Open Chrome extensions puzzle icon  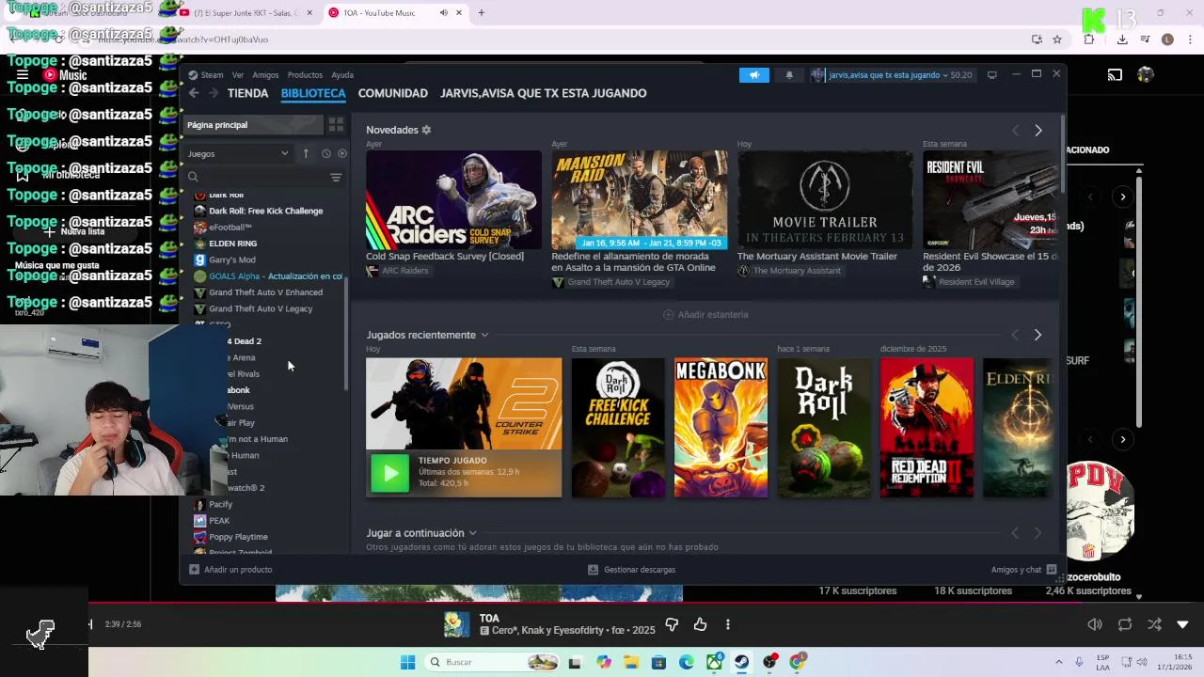[1089, 39]
